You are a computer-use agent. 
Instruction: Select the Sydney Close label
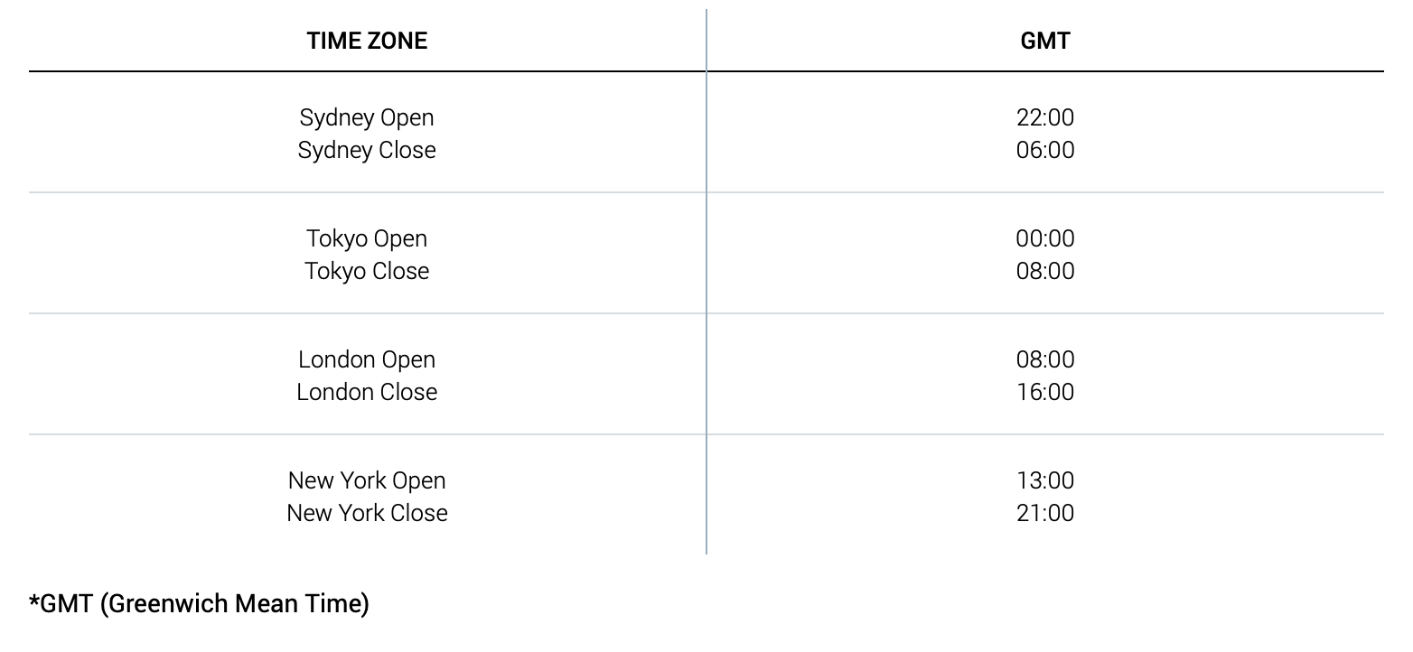(367, 151)
